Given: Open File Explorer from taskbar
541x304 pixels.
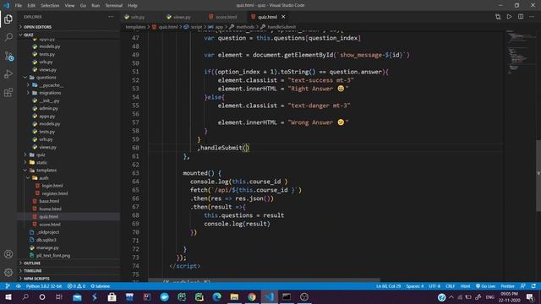Looking at the screenshot, I should 234,296.
